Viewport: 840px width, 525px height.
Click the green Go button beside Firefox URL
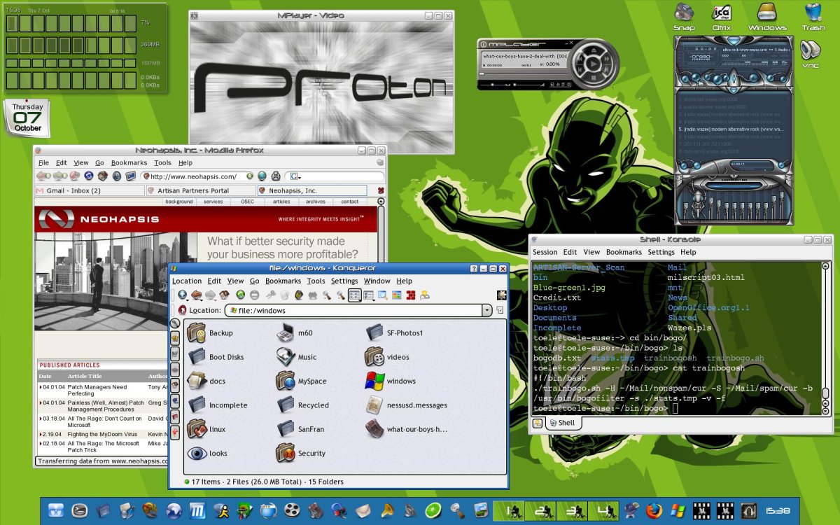point(250,176)
